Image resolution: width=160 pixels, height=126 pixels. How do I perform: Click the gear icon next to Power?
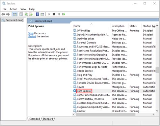tap(75, 87)
